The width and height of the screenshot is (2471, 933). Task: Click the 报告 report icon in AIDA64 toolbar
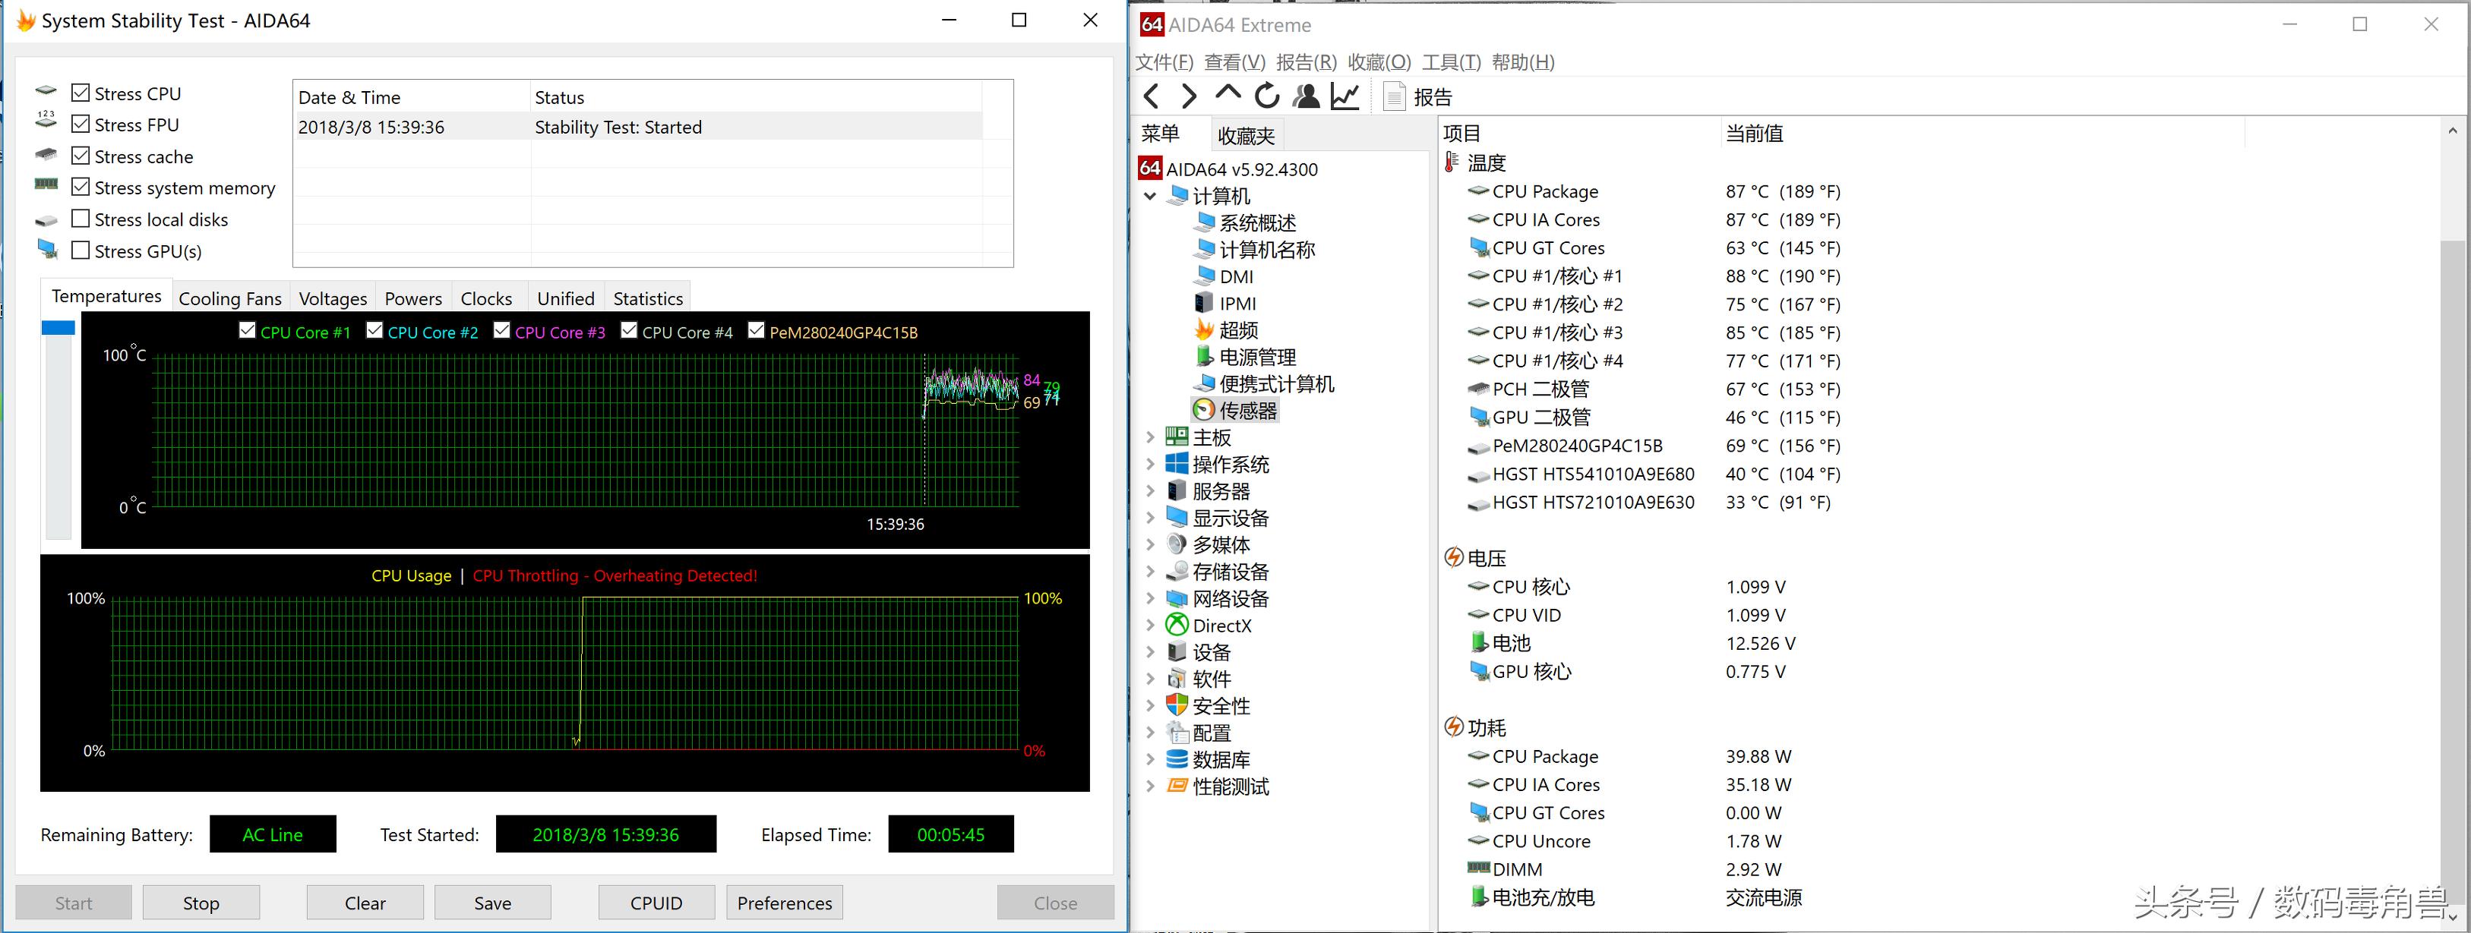pyautogui.click(x=1393, y=96)
